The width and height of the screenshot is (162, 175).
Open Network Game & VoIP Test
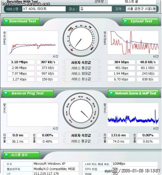(133, 93)
